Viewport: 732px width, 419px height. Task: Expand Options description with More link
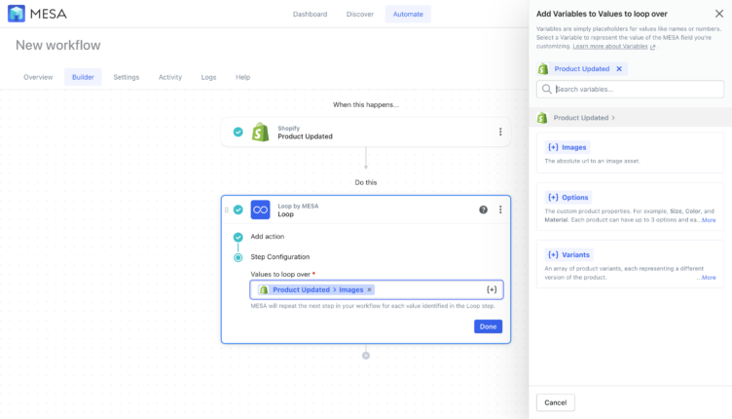(x=708, y=220)
